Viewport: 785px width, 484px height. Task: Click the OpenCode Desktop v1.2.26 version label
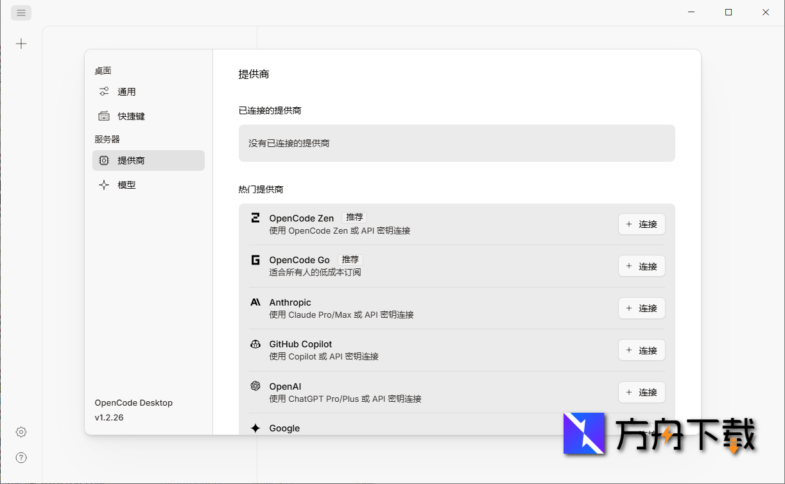click(x=134, y=410)
